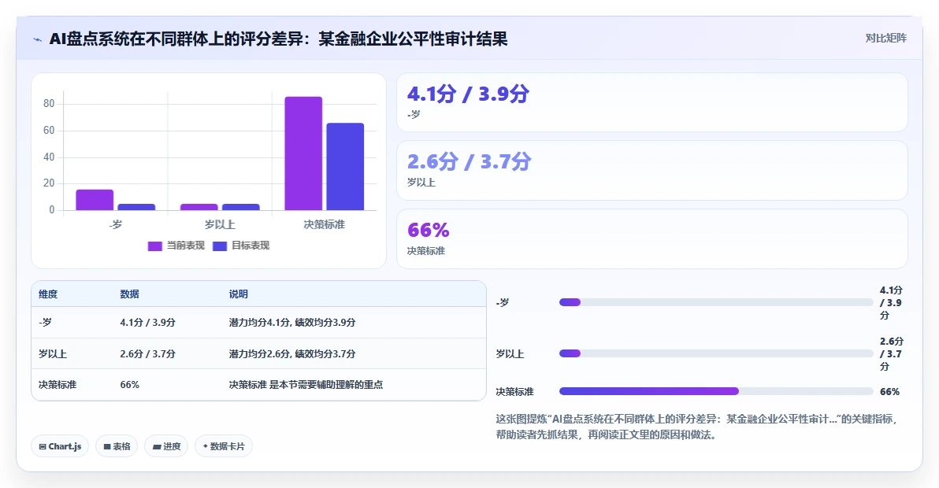Click the lightning icon beside the title
This screenshot has width=939, height=488.
tap(38, 39)
